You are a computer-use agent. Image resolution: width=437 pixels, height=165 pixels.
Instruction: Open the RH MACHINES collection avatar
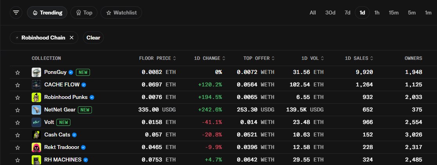click(x=36, y=160)
